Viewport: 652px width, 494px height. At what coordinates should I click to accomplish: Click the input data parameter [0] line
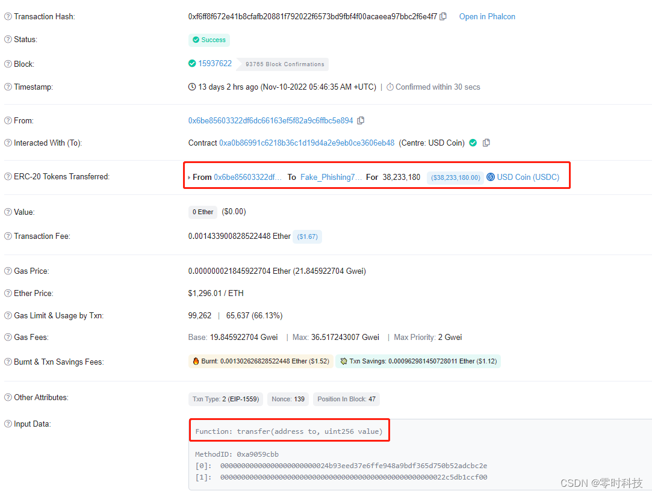(341, 466)
